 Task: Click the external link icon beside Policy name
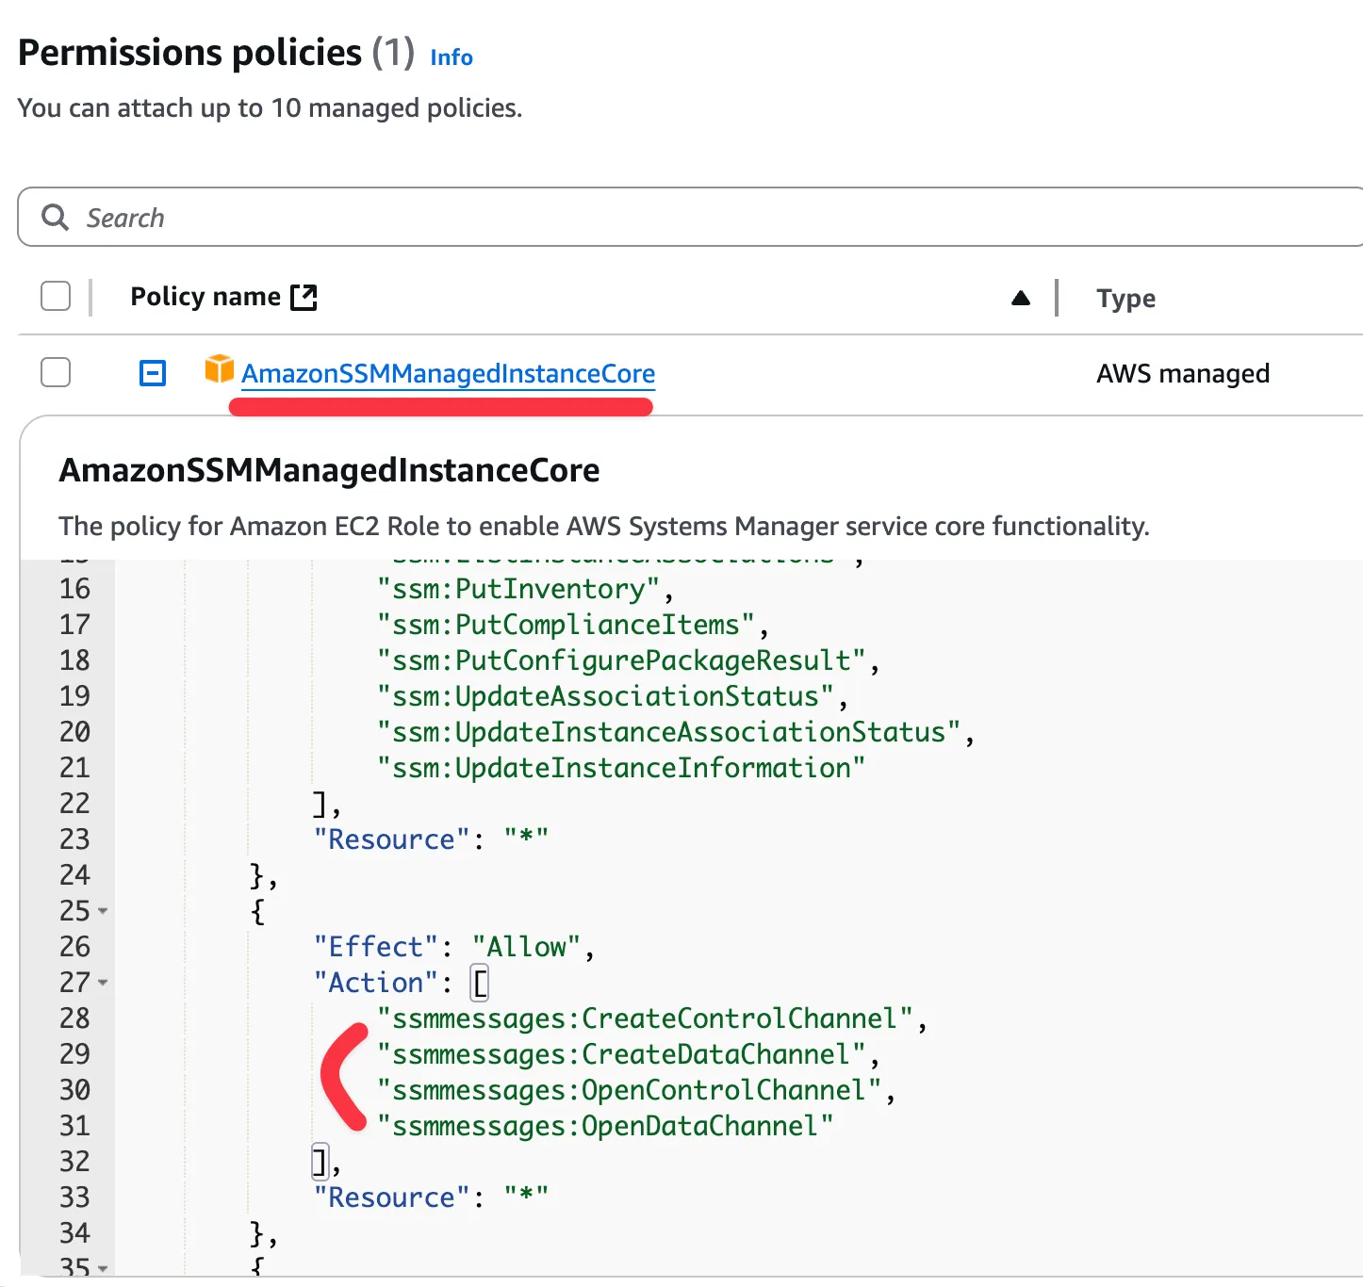304,297
